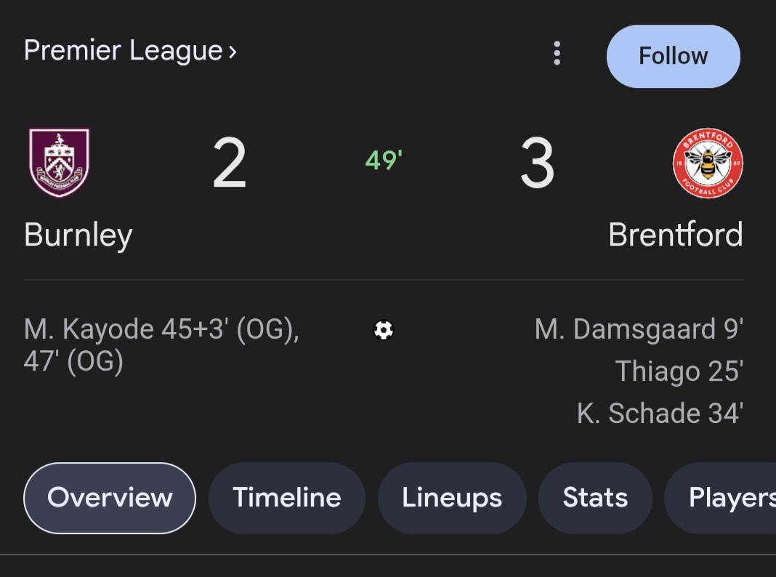Click the 49' live match minute
This screenshot has width=776, height=577.
[x=384, y=160]
